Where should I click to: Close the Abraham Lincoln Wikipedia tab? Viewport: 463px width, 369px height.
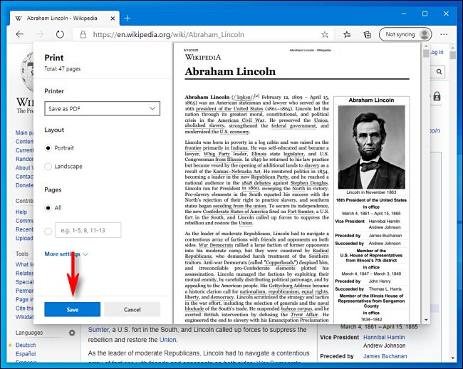(x=113, y=19)
